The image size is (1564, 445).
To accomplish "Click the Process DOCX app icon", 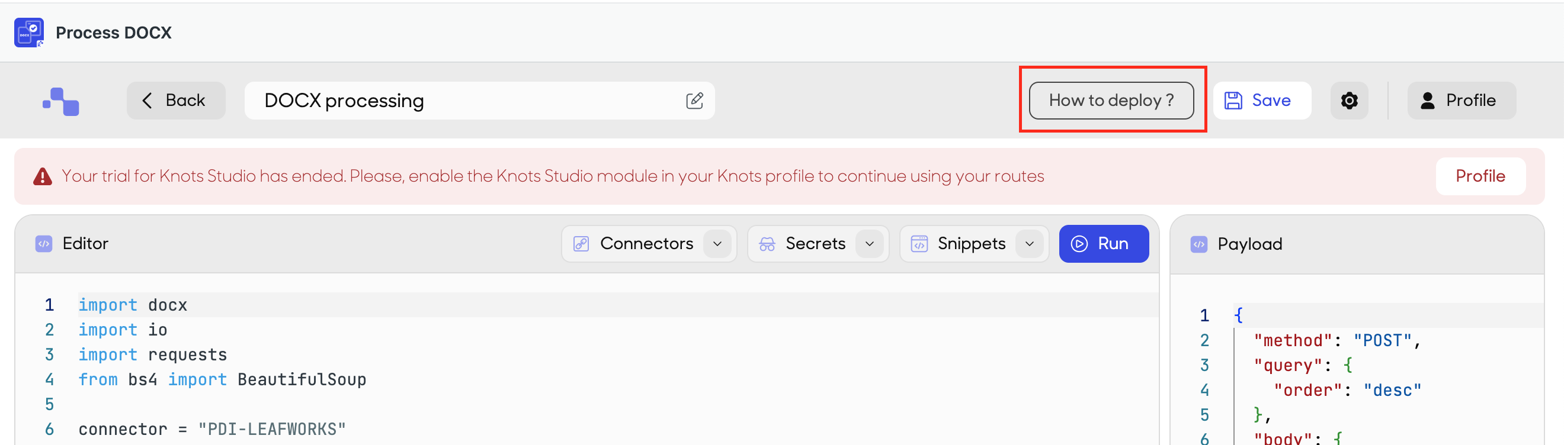I will pyautogui.click(x=28, y=33).
